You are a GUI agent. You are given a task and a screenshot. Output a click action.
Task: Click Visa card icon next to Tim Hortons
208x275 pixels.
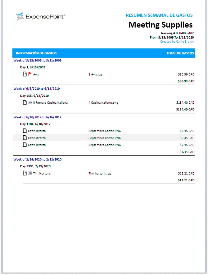(30, 173)
